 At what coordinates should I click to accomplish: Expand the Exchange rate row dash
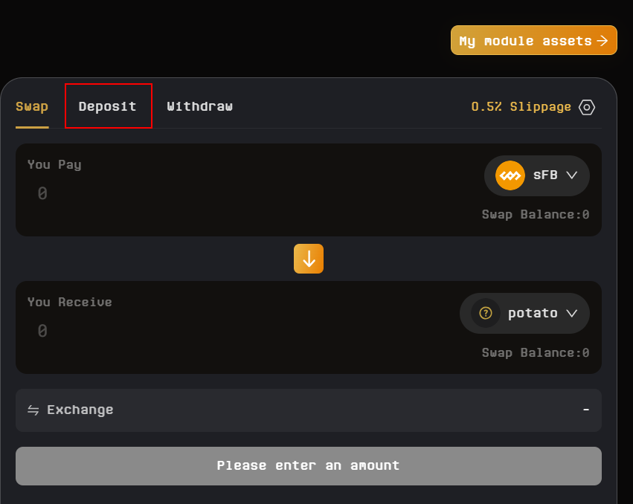pos(586,410)
